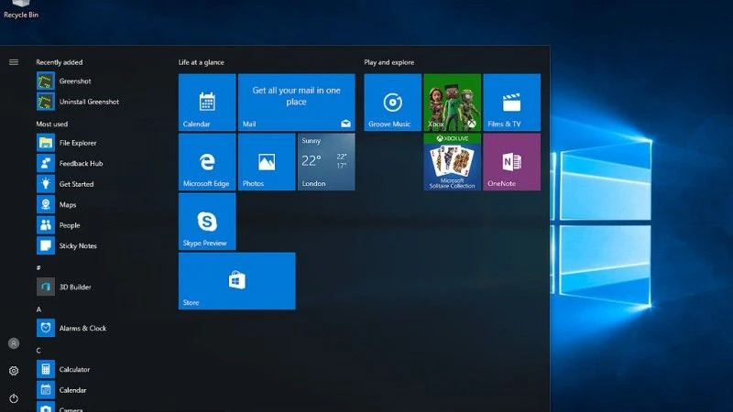Click the 'C' letter index header

click(x=38, y=351)
